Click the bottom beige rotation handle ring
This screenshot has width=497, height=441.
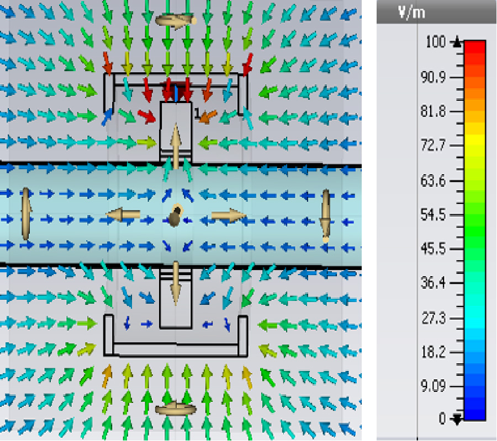(x=176, y=409)
